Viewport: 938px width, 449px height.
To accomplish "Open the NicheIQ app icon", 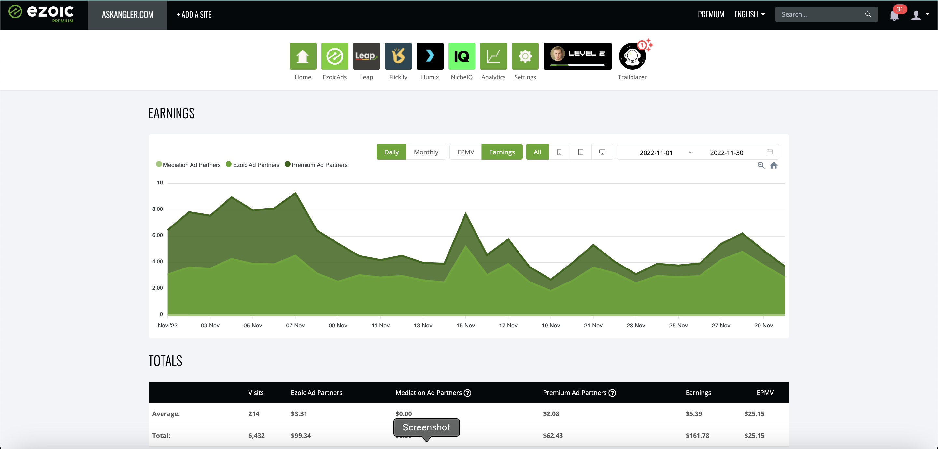I will tap(462, 56).
